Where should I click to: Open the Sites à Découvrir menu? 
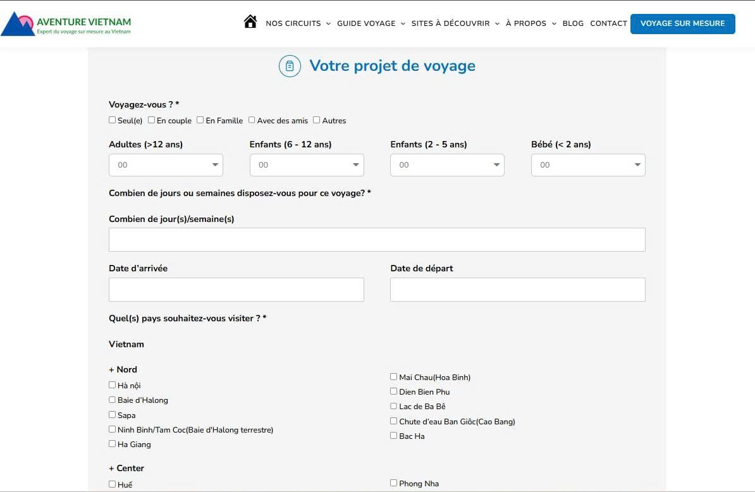pos(450,23)
